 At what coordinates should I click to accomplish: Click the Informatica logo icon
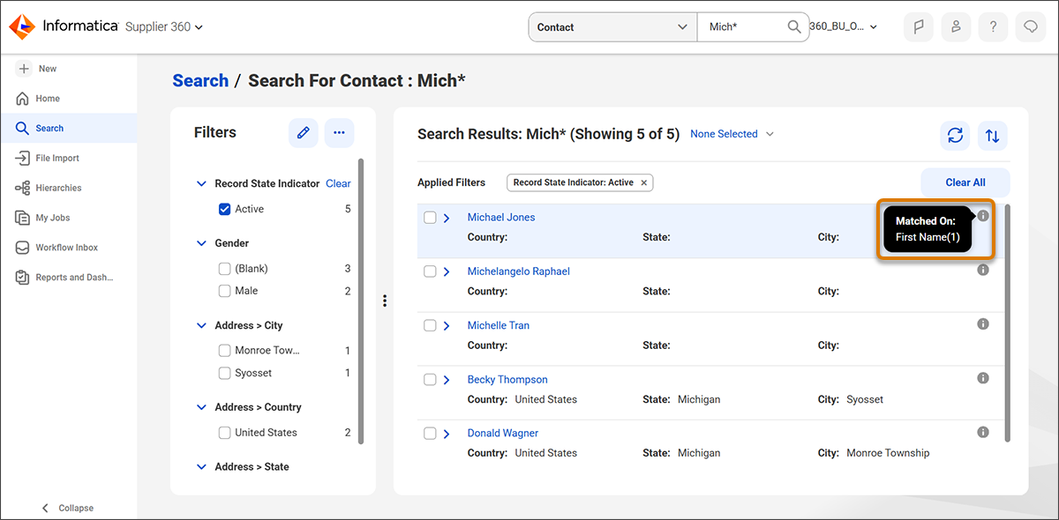(x=22, y=26)
